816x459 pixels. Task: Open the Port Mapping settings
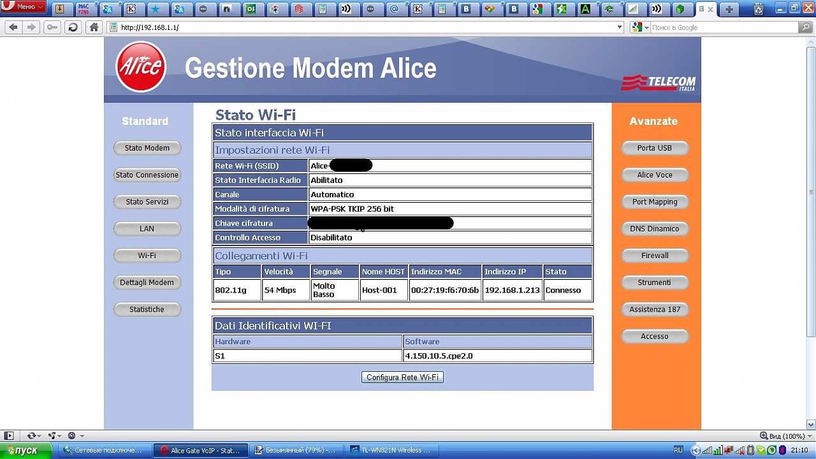click(655, 201)
